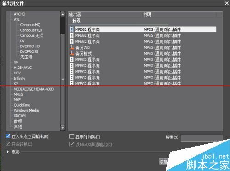Viewport: 230px width, 171px height.
Task: Enable 显示时间码(T) checkbox
Action: (72, 137)
